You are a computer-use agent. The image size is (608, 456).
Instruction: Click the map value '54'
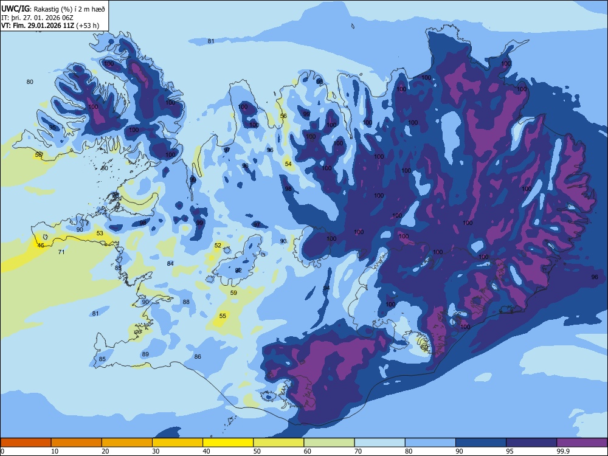288,164
